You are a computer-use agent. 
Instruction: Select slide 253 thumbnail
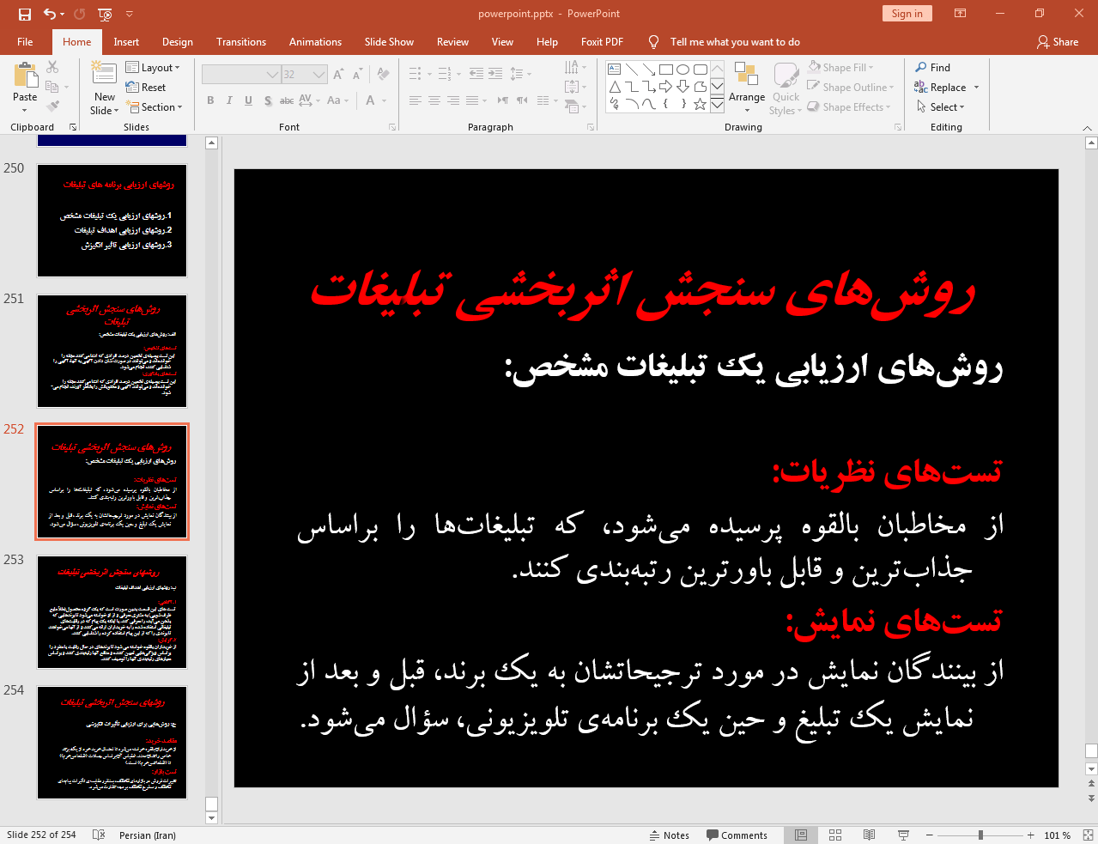tap(112, 612)
